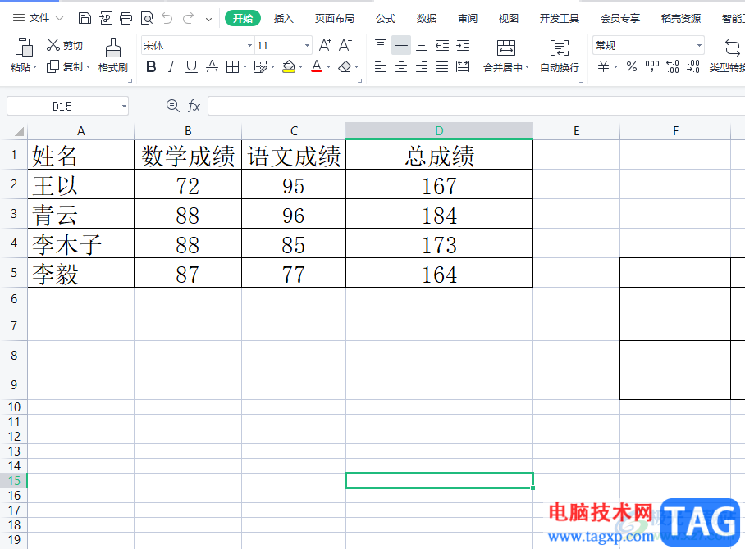Toggle Bold formatting
This screenshot has width=745, height=549.
151,67
